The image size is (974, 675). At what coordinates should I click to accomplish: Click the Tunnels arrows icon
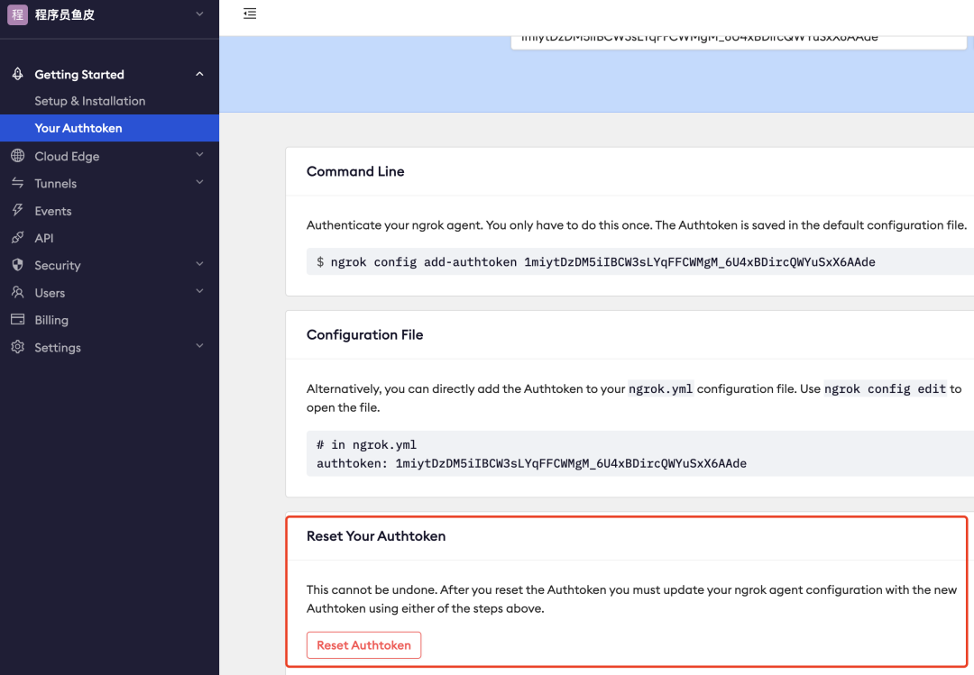(x=17, y=183)
